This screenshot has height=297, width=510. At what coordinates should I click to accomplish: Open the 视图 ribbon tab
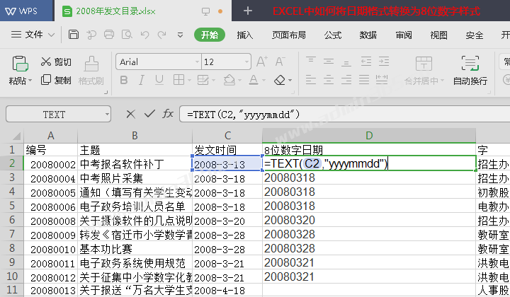tap(438, 35)
